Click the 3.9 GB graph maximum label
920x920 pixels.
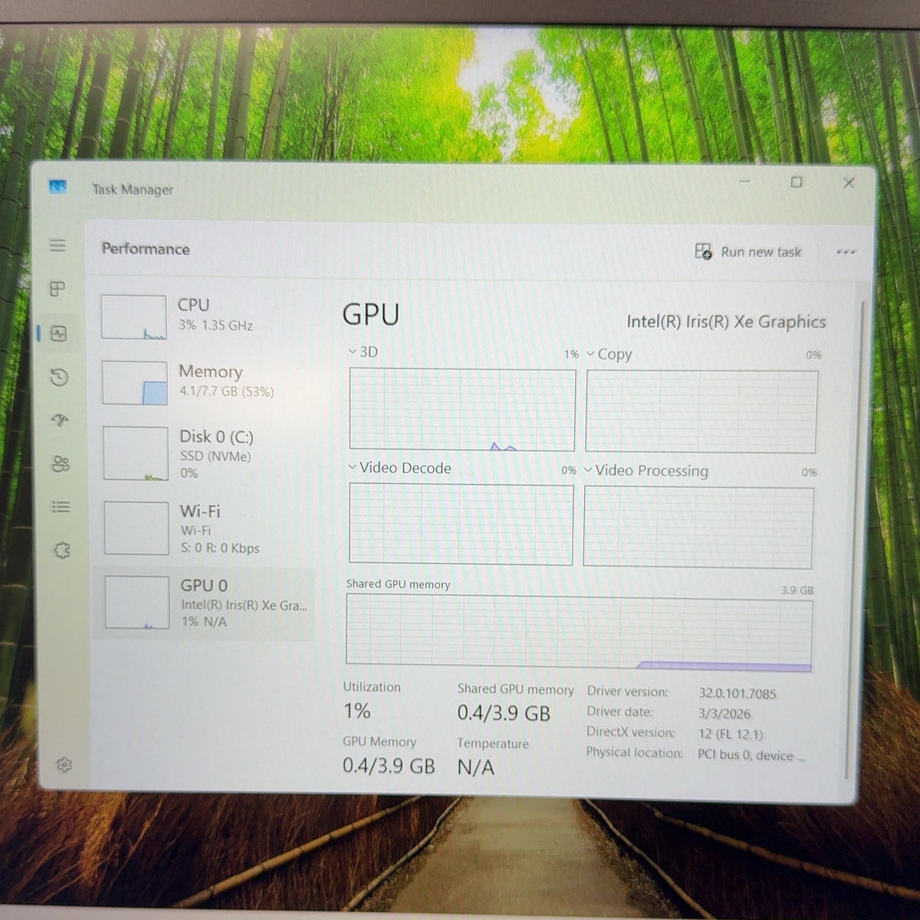(797, 590)
